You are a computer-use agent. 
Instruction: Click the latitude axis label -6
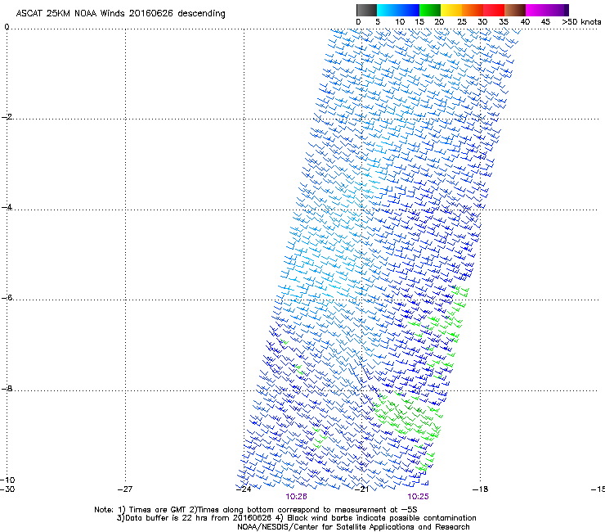coord(7,297)
